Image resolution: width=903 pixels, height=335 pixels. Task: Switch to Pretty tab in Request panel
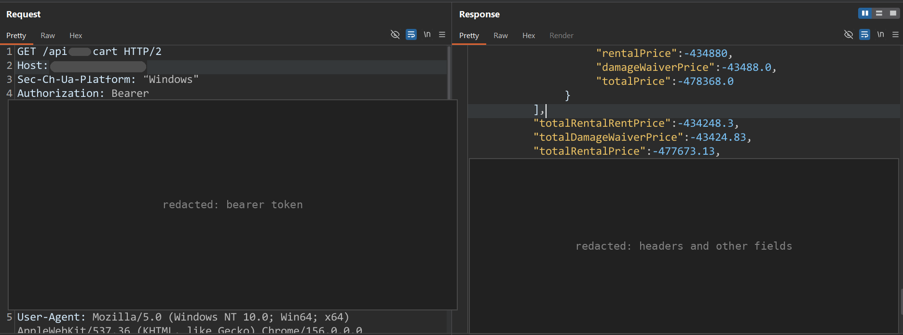[16, 36]
